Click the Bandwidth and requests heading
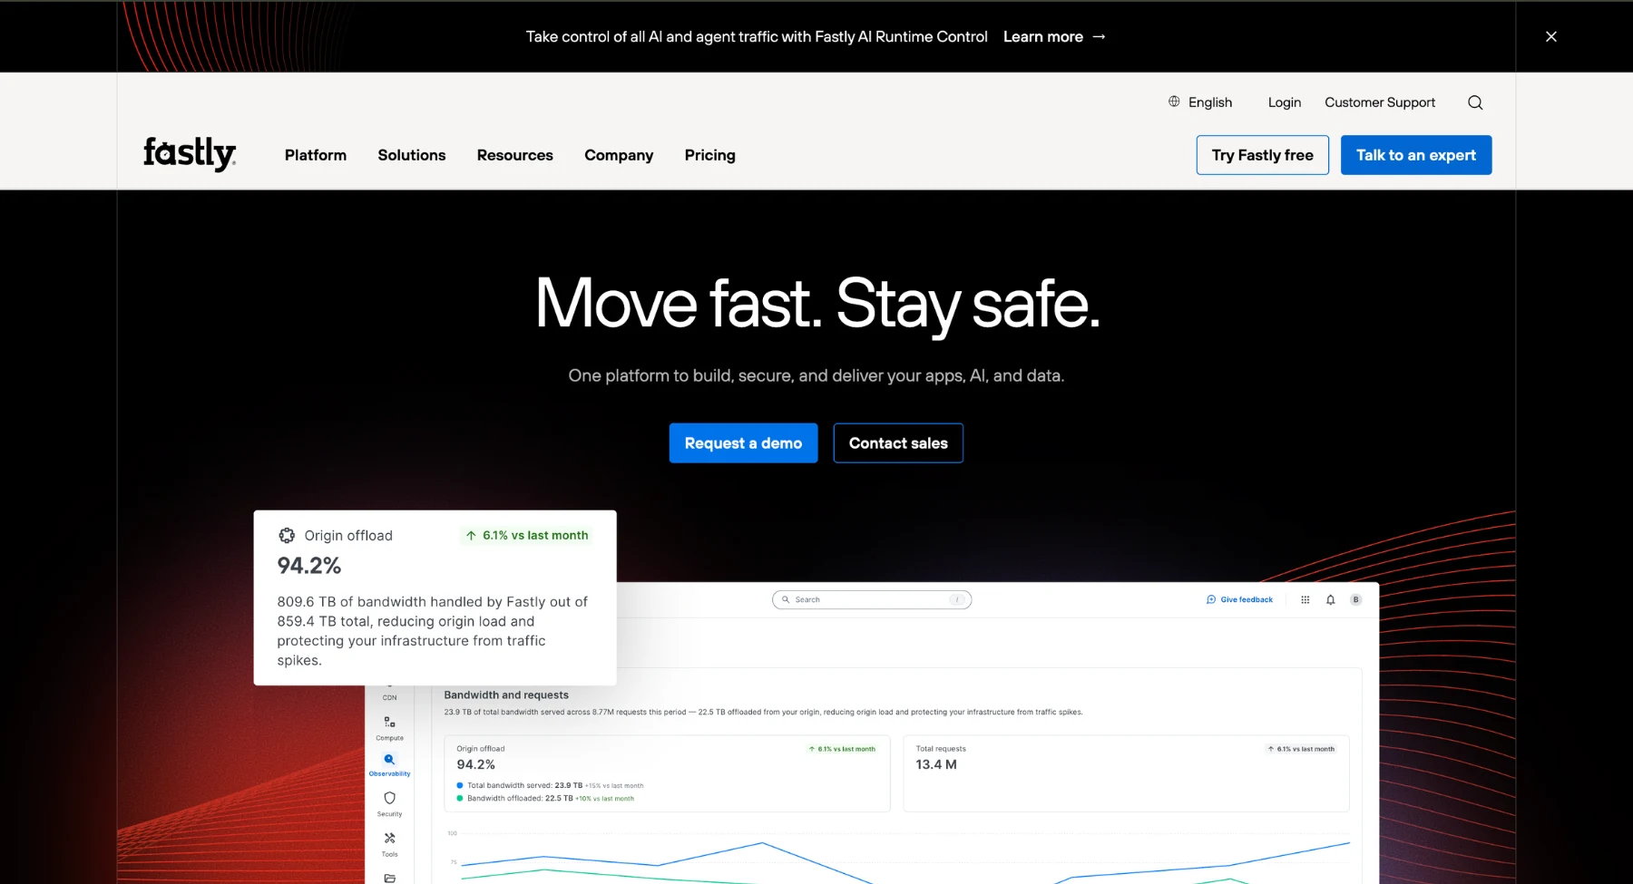 (506, 695)
